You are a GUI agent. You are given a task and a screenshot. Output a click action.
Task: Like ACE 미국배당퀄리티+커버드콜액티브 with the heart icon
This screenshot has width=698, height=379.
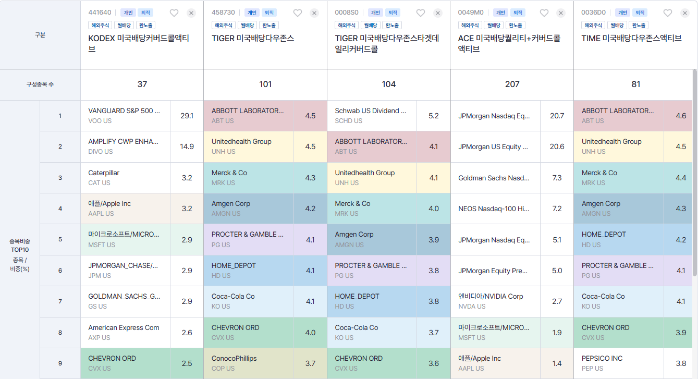click(x=544, y=13)
